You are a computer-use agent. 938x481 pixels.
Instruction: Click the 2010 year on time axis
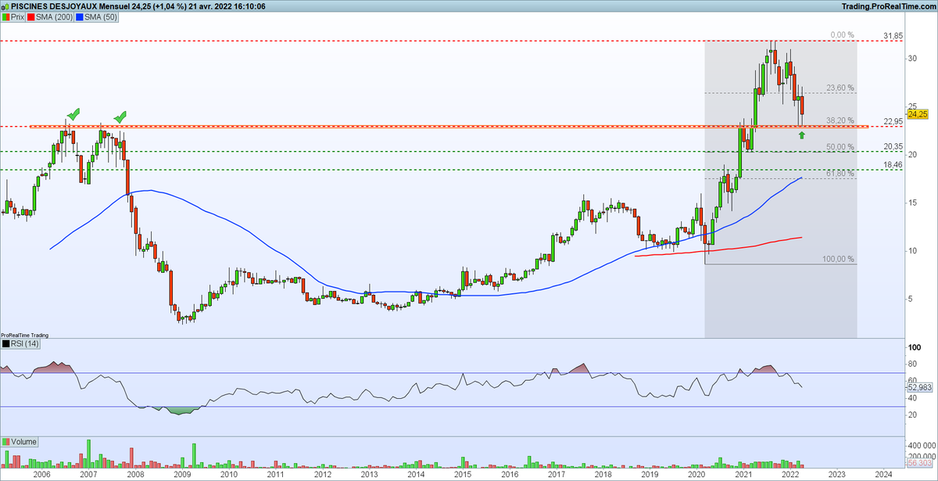click(x=228, y=475)
